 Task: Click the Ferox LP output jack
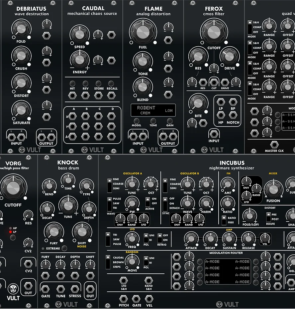coord(221,102)
